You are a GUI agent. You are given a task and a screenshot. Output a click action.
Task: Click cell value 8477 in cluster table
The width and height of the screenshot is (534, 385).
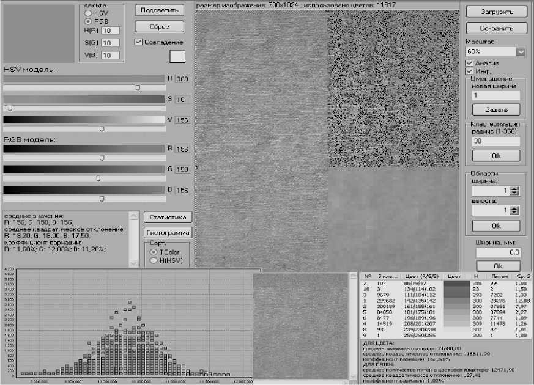tap(383, 318)
